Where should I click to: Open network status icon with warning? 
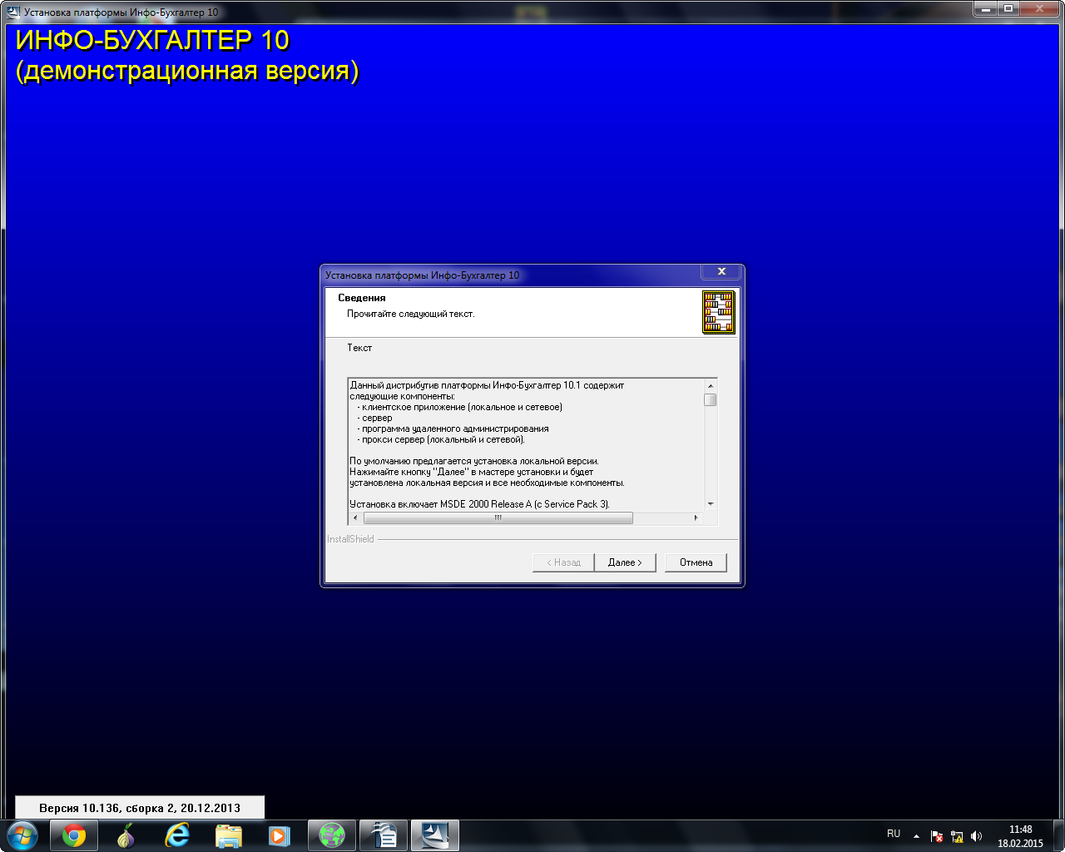coord(957,836)
